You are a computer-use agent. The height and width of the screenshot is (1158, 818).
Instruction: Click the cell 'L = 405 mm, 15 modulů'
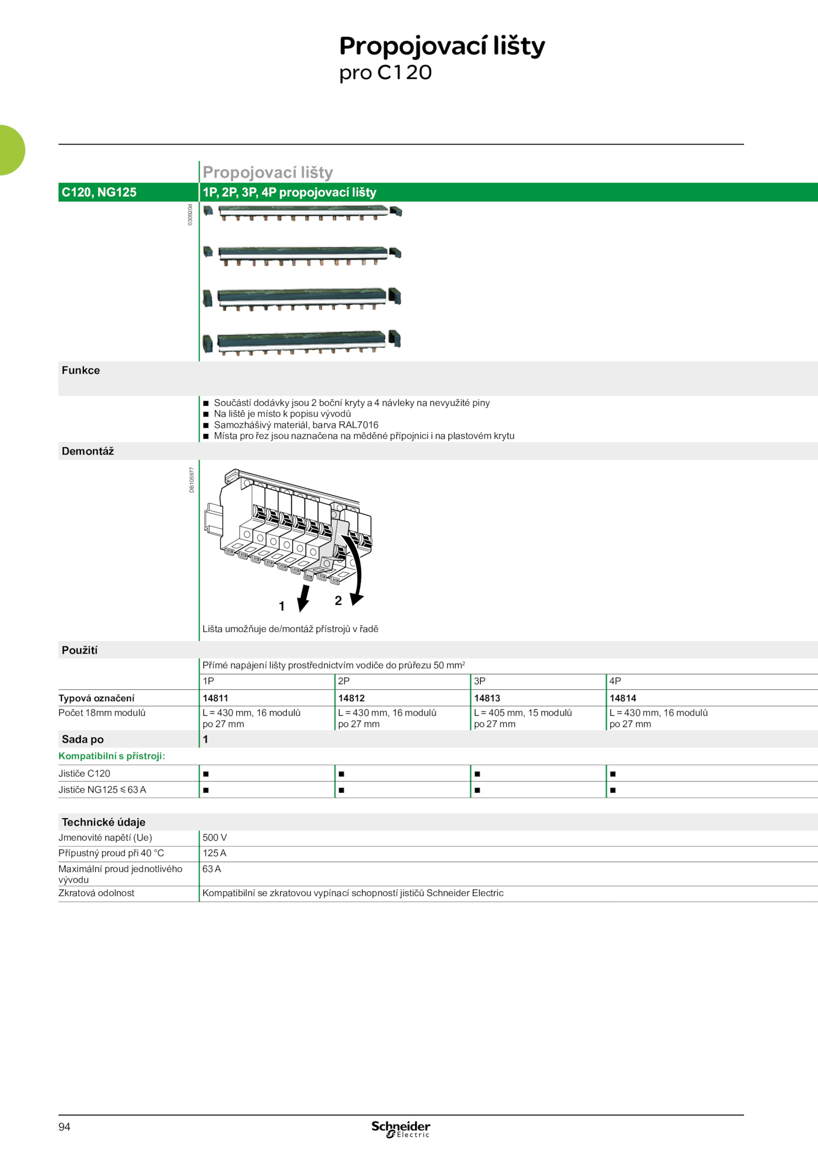coord(523,713)
